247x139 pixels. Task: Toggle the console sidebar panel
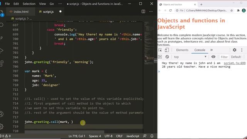pyautogui.click(x=160, y=57)
